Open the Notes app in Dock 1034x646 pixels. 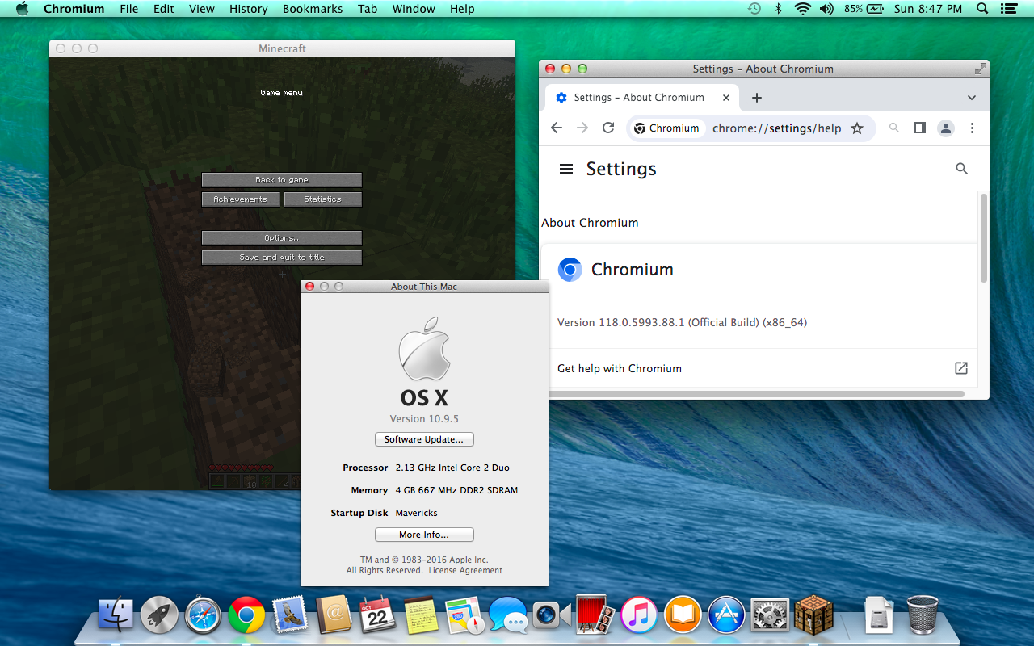coord(421,615)
